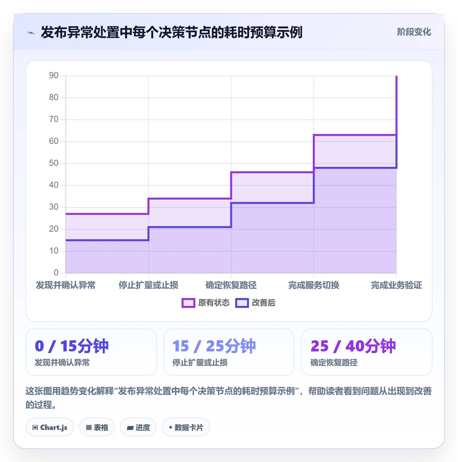Toggle the 原有状态 legend swatch
Screen dimensions: 458x462
[x=188, y=303]
